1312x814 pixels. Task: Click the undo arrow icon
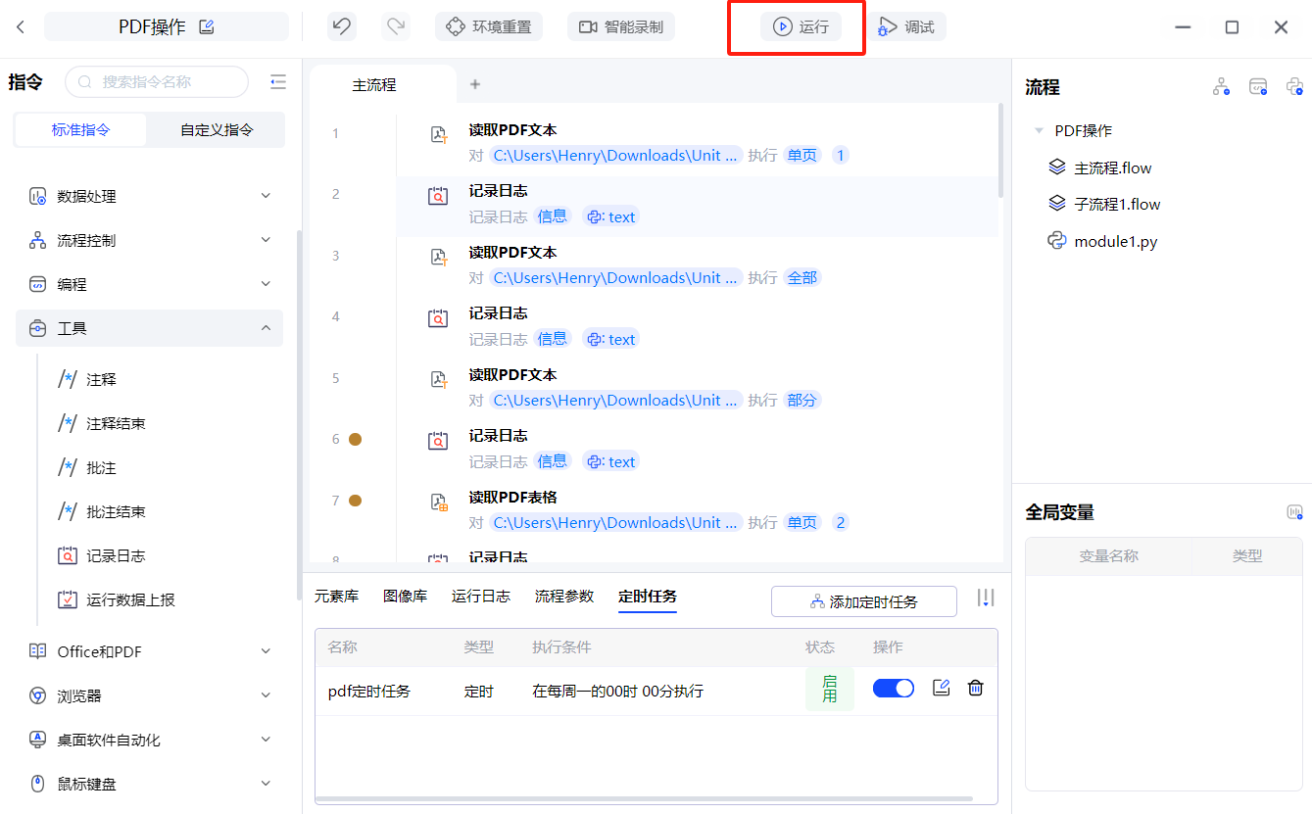(x=341, y=26)
